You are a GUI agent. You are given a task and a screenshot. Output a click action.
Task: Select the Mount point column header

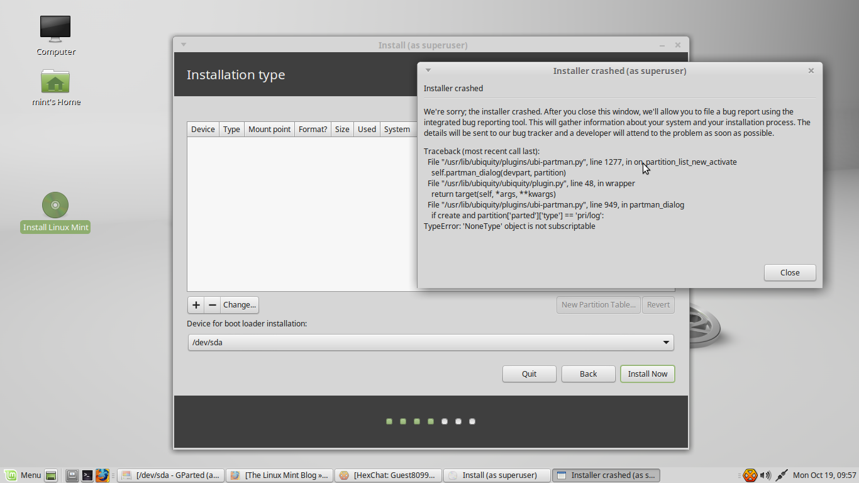[x=269, y=129]
